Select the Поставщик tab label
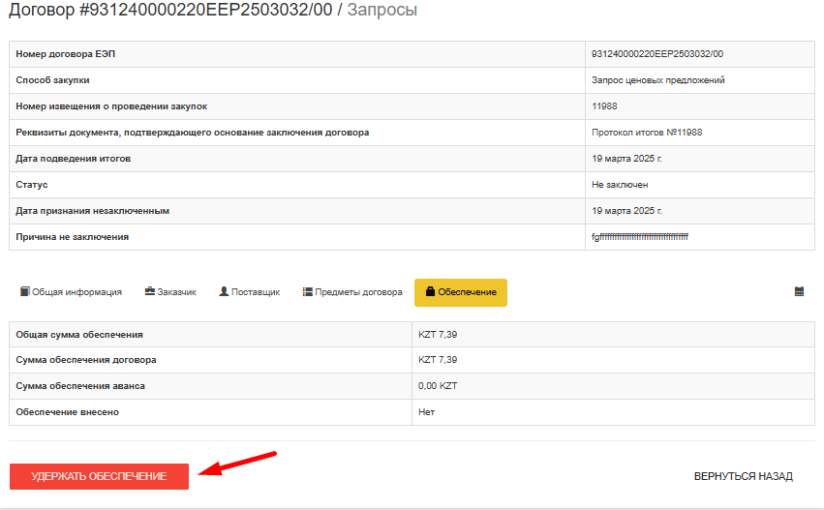824x510 pixels. 256,292
